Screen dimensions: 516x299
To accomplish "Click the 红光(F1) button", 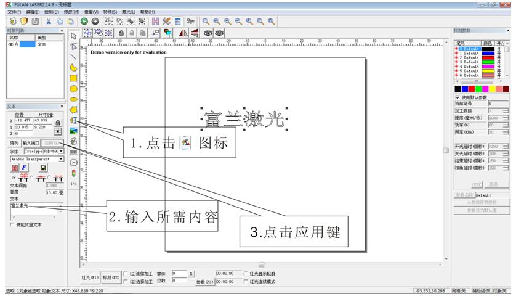I will pos(91,277).
